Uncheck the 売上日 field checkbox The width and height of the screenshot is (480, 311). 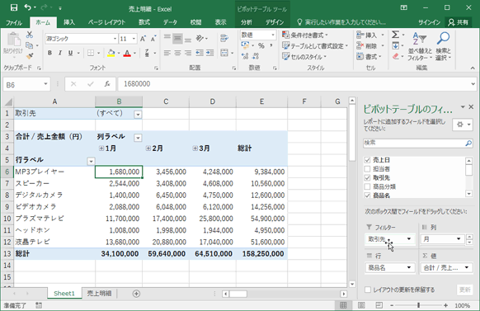coord(367,160)
